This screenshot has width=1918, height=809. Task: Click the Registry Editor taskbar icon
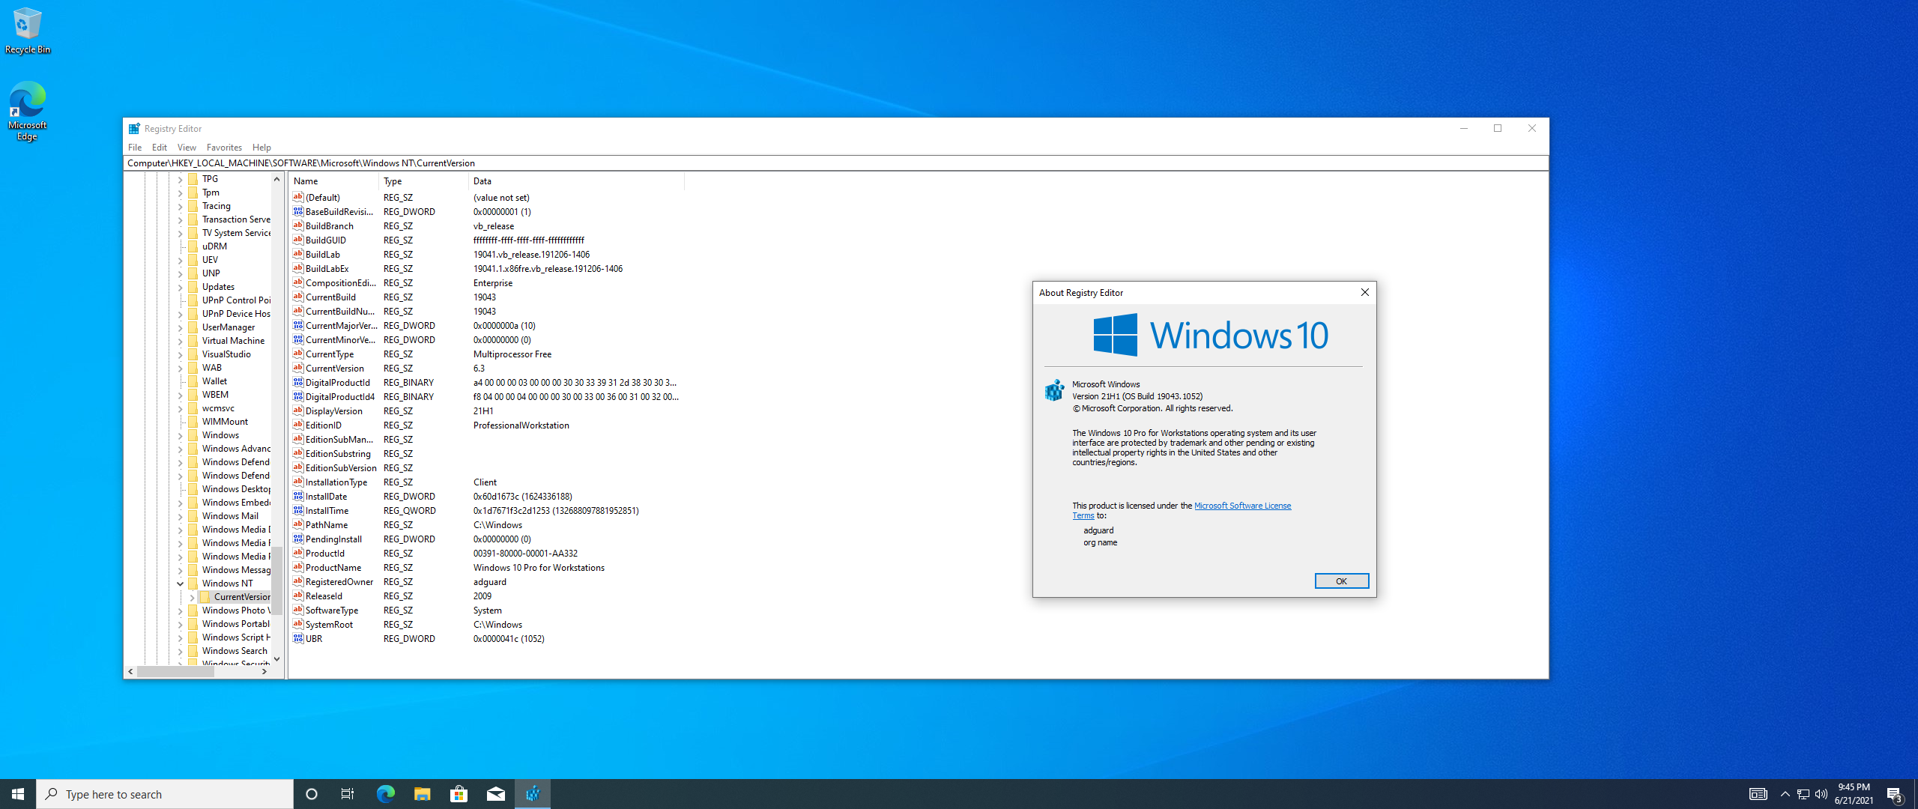533,794
